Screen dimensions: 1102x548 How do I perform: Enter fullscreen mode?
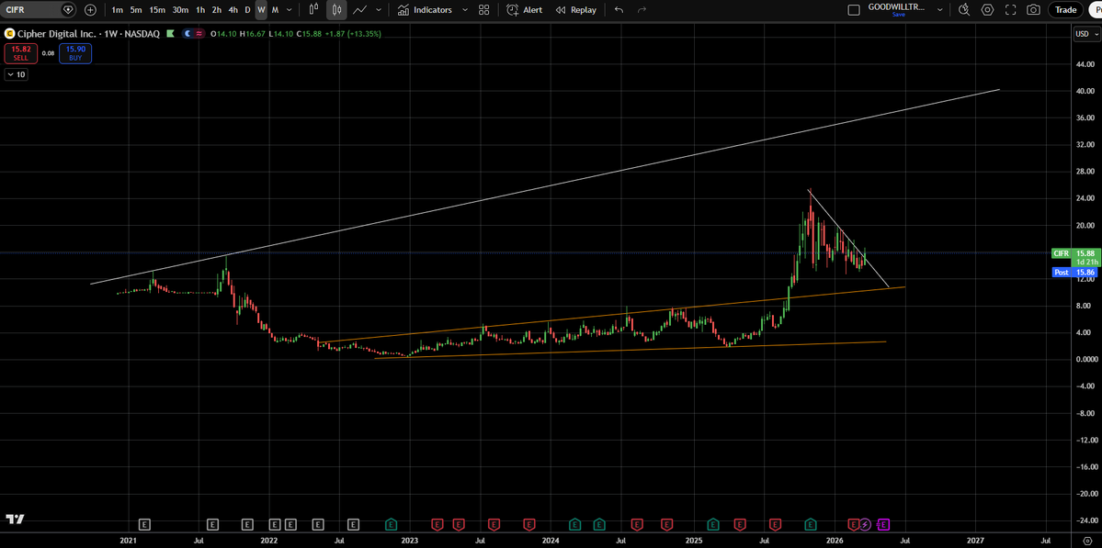point(1011,10)
